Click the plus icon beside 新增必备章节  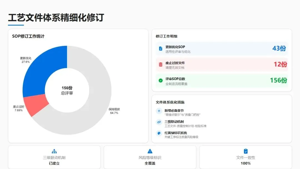point(159,111)
